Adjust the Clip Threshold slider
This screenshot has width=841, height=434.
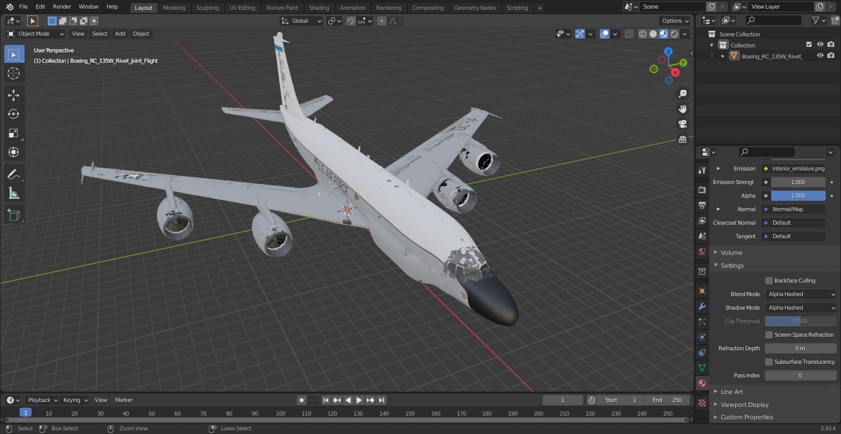801,321
